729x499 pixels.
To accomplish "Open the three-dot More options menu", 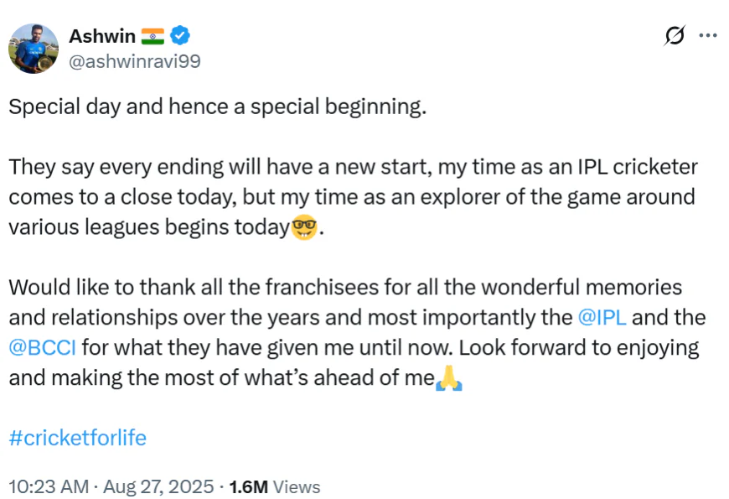I will (707, 35).
